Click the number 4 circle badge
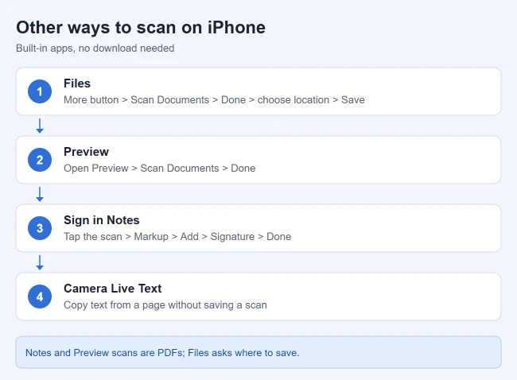 (x=40, y=297)
